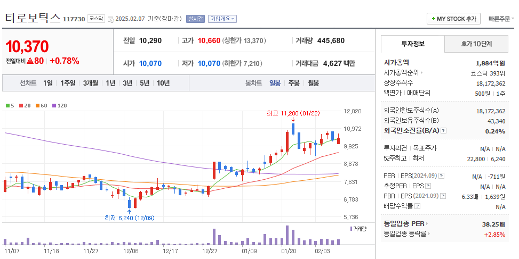The width and height of the screenshot is (519, 259).
Task: Expand the 기업개요 dropdown
Action: [x=222, y=19]
